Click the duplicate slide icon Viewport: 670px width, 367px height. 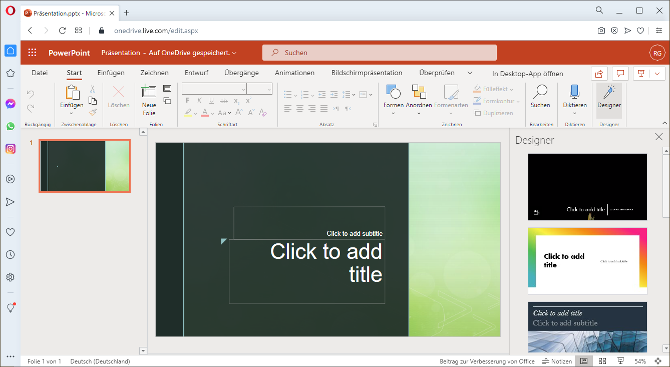tap(167, 101)
